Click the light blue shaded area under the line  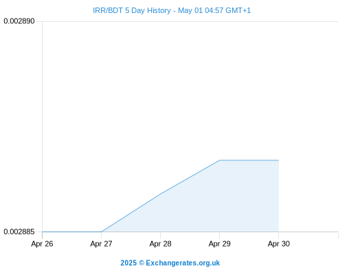coord(220,201)
